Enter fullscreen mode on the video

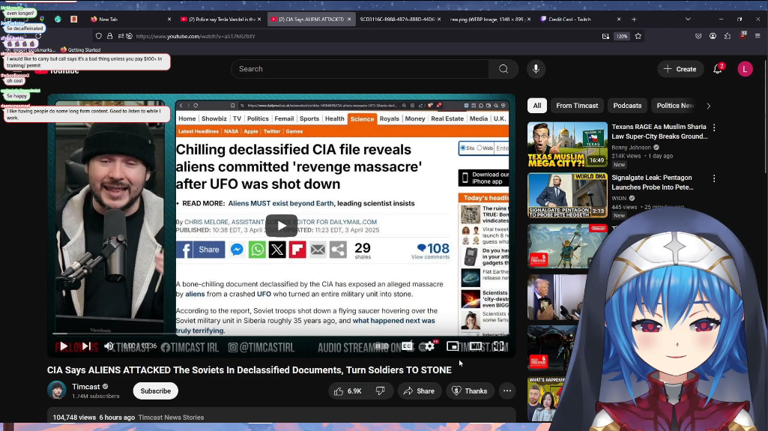[x=498, y=346]
